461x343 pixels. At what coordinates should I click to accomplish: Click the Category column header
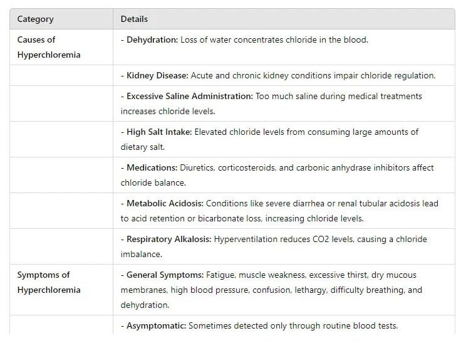pos(35,19)
